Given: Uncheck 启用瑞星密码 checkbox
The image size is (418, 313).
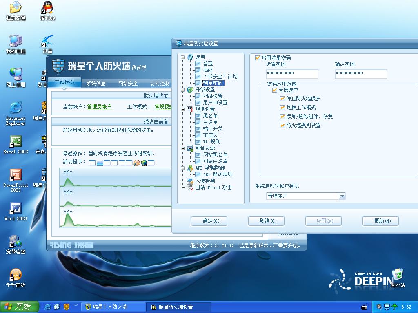Looking at the screenshot, I should (258, 58).
